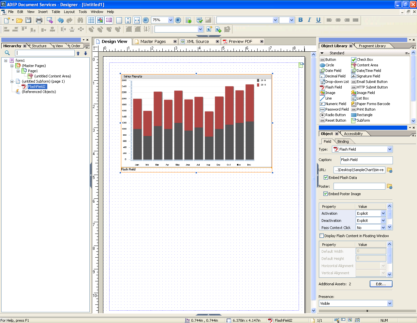
Task: Move object down in Hierarchy with arrow
Action: pyautogui.click(x=85, y=53)
